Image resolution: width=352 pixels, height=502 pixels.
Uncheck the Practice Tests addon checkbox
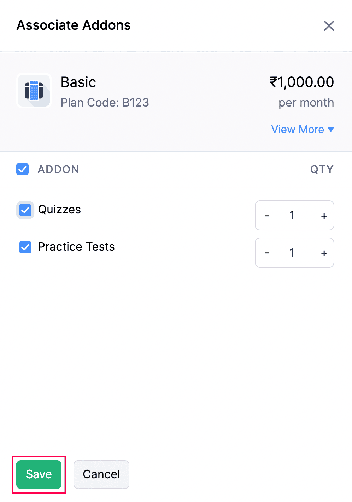tap(25, 247)
